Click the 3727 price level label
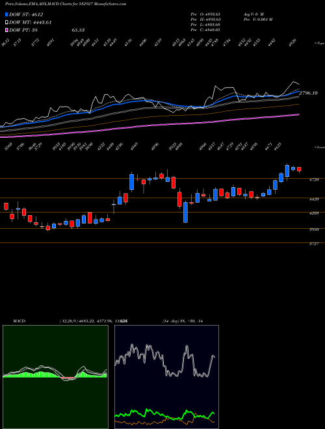Viewport: 325px width, 429px height. click(314, 244)
